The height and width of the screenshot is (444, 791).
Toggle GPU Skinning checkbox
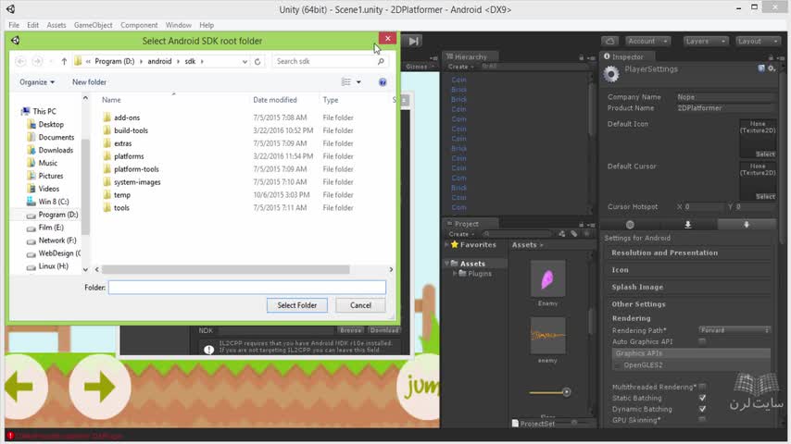702,420
